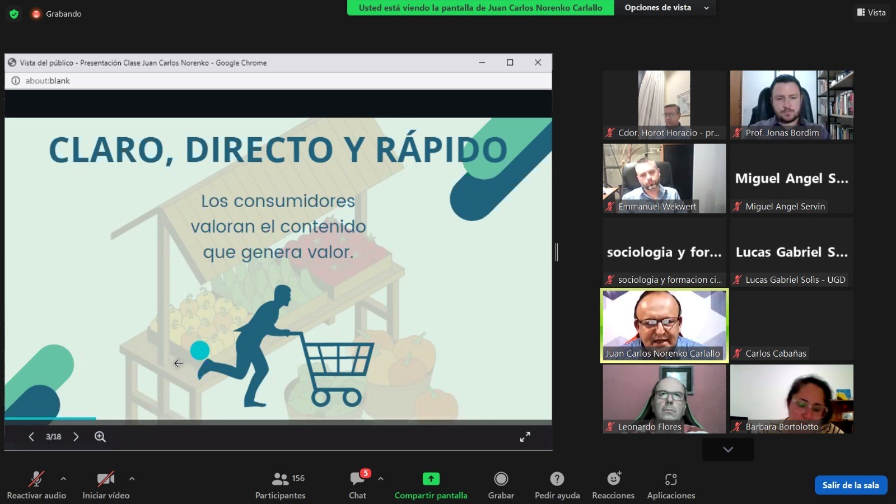Click Salir de la sala button

click(851, 486)
